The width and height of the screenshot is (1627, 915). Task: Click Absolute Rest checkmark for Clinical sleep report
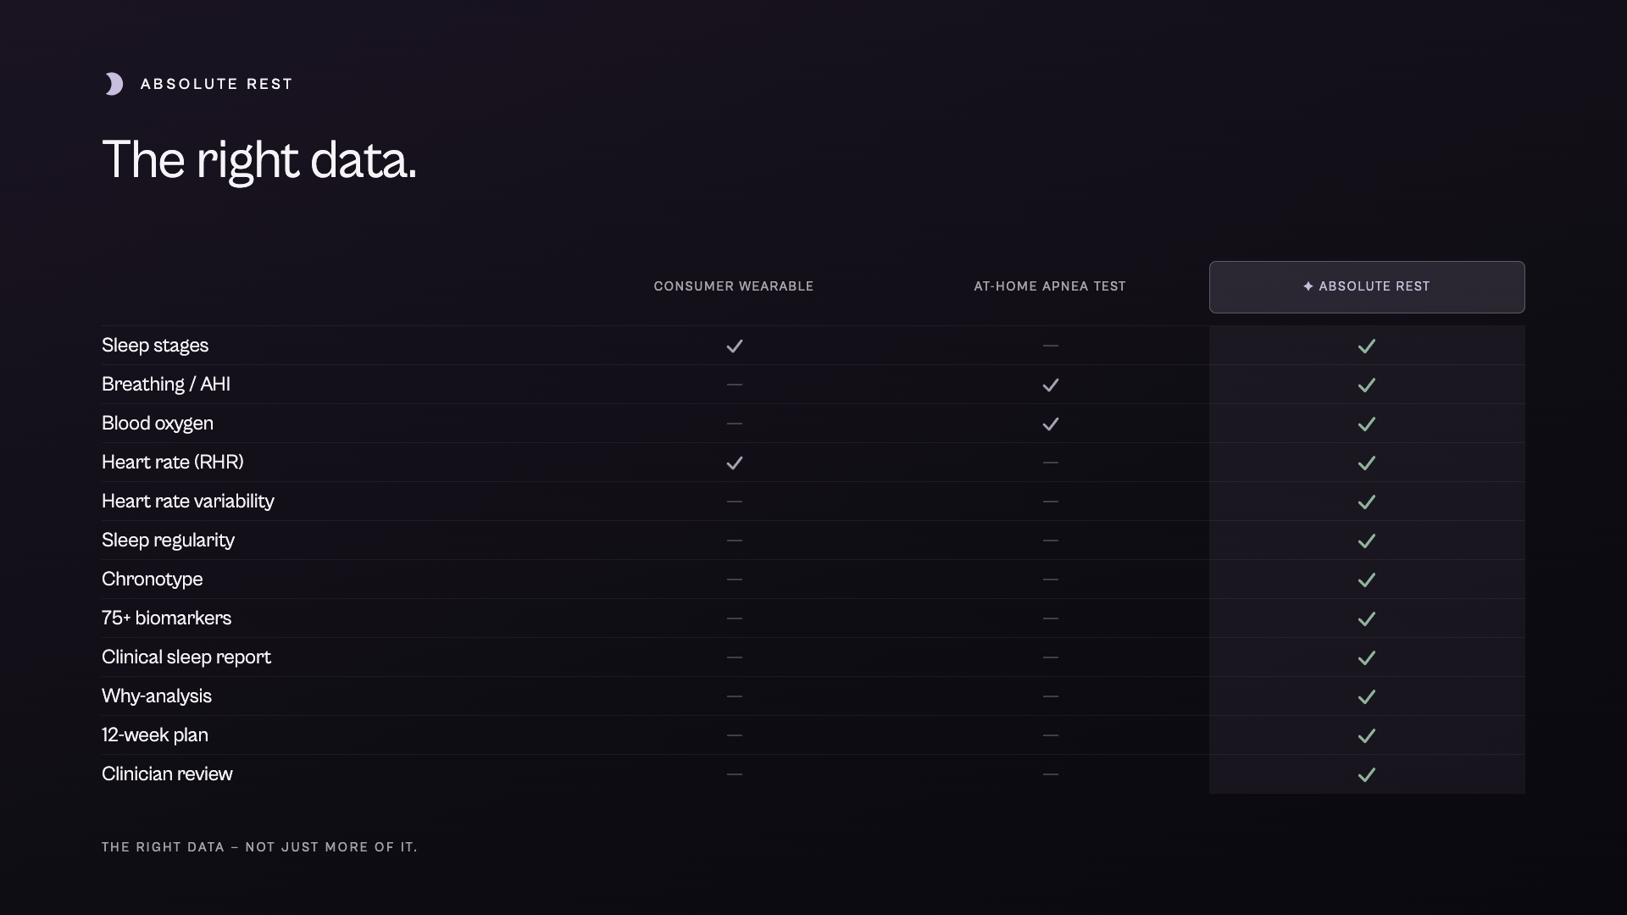coord(1367,657)
